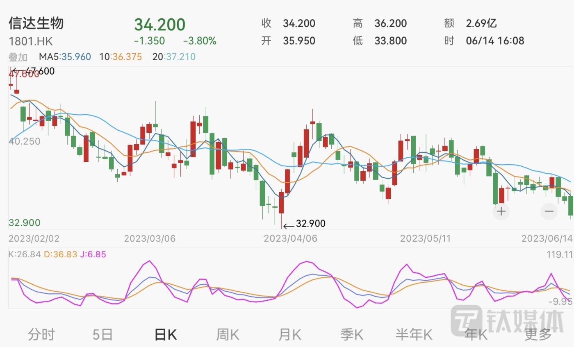The height and width of the screenshot is (347, 574).
Task: Tap the day high value 36.200
Action: 390,23
